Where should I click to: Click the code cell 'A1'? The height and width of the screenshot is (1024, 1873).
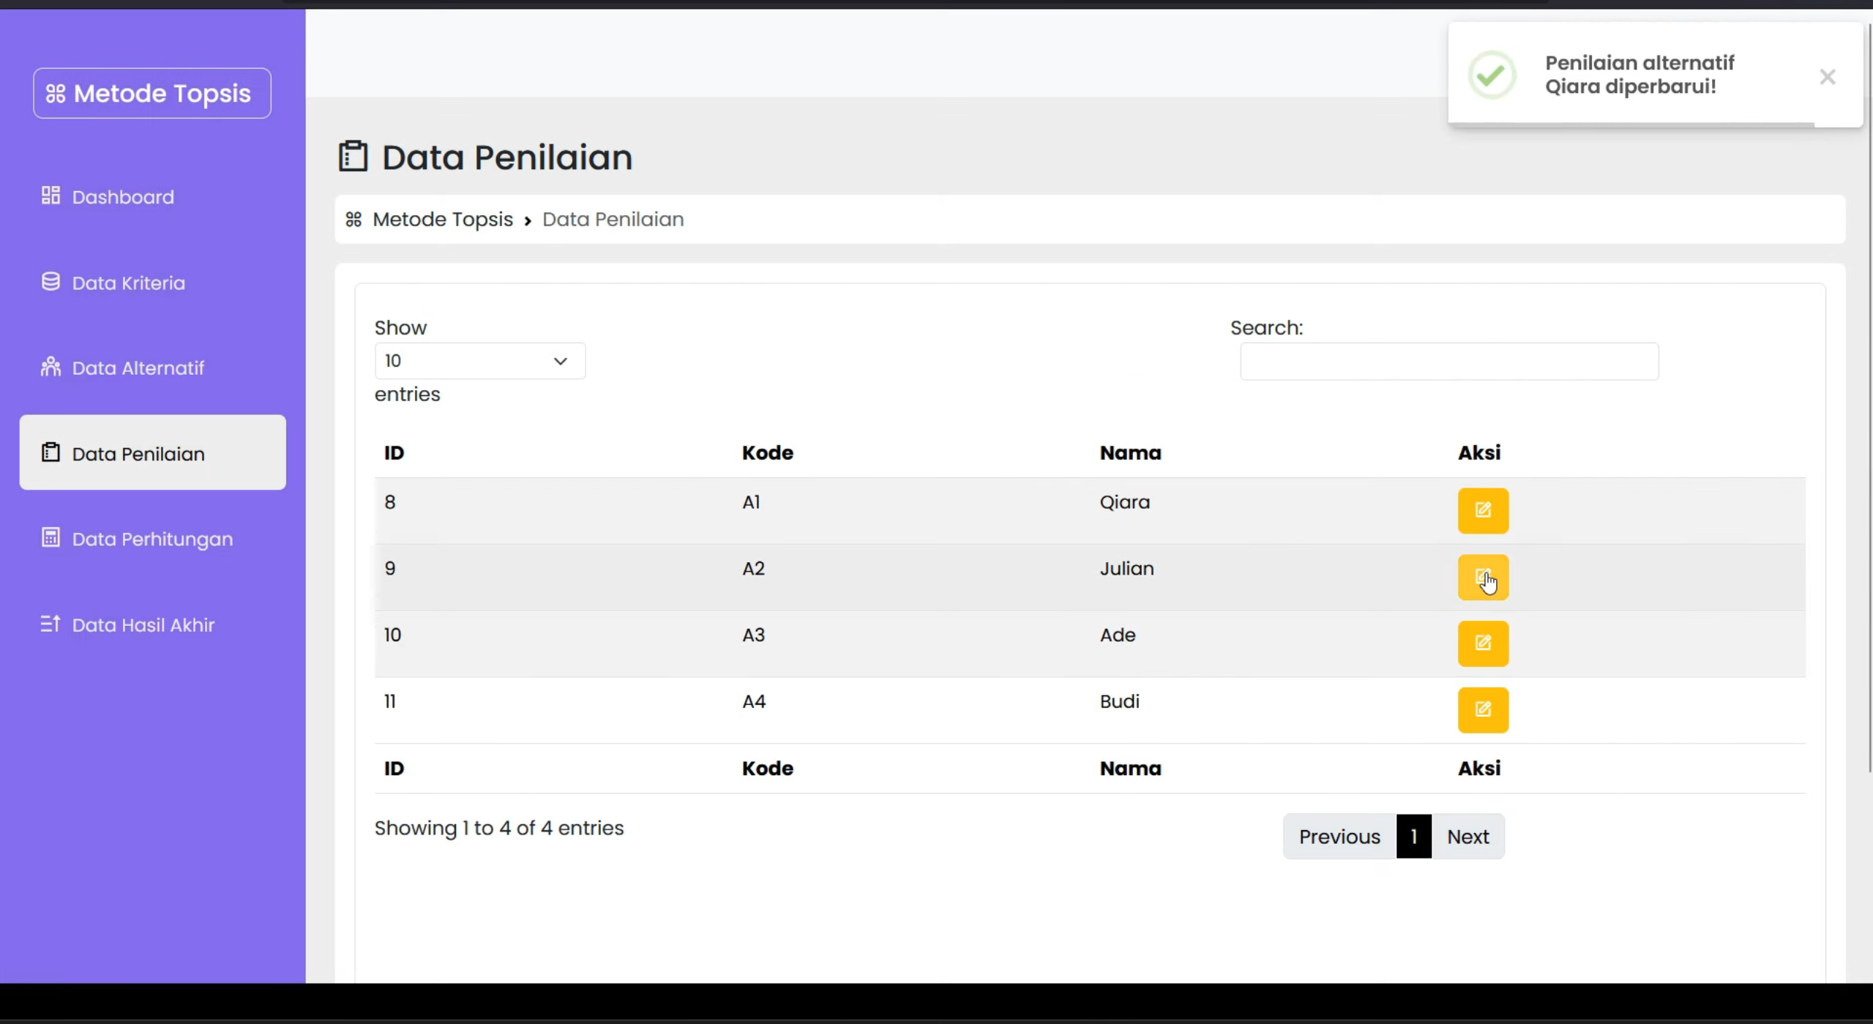(751, 502)
